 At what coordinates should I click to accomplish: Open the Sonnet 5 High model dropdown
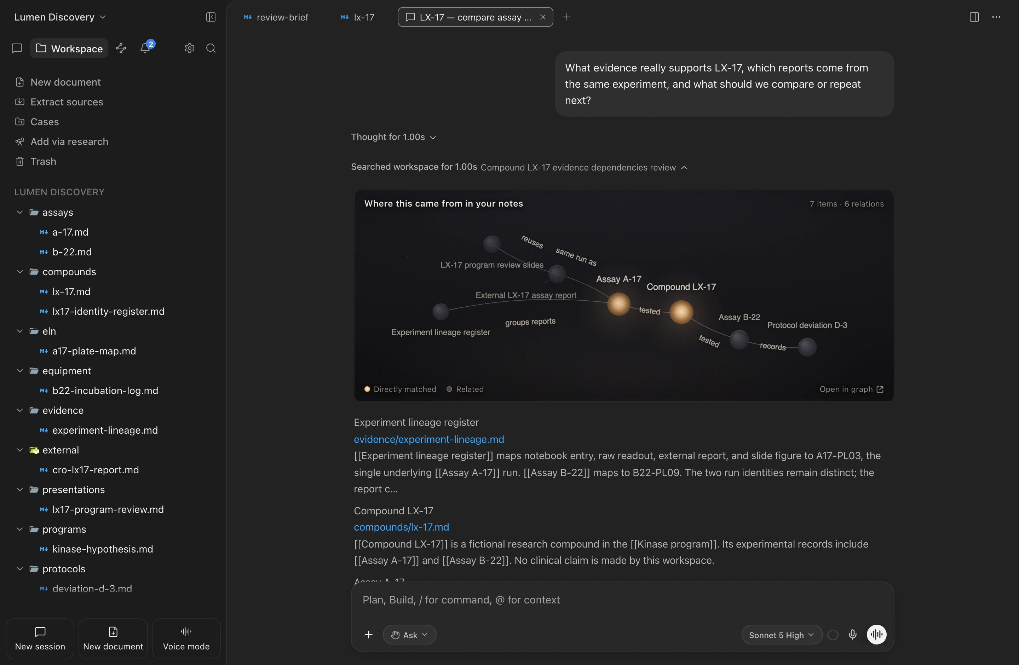[781, 635]
